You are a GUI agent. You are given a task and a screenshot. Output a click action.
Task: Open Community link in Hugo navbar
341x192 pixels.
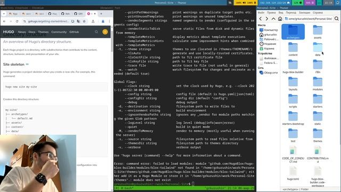(59, 32)
